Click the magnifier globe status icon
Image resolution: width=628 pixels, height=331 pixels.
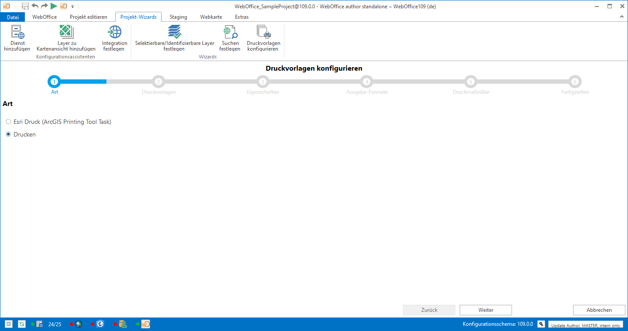coord(78,324)
